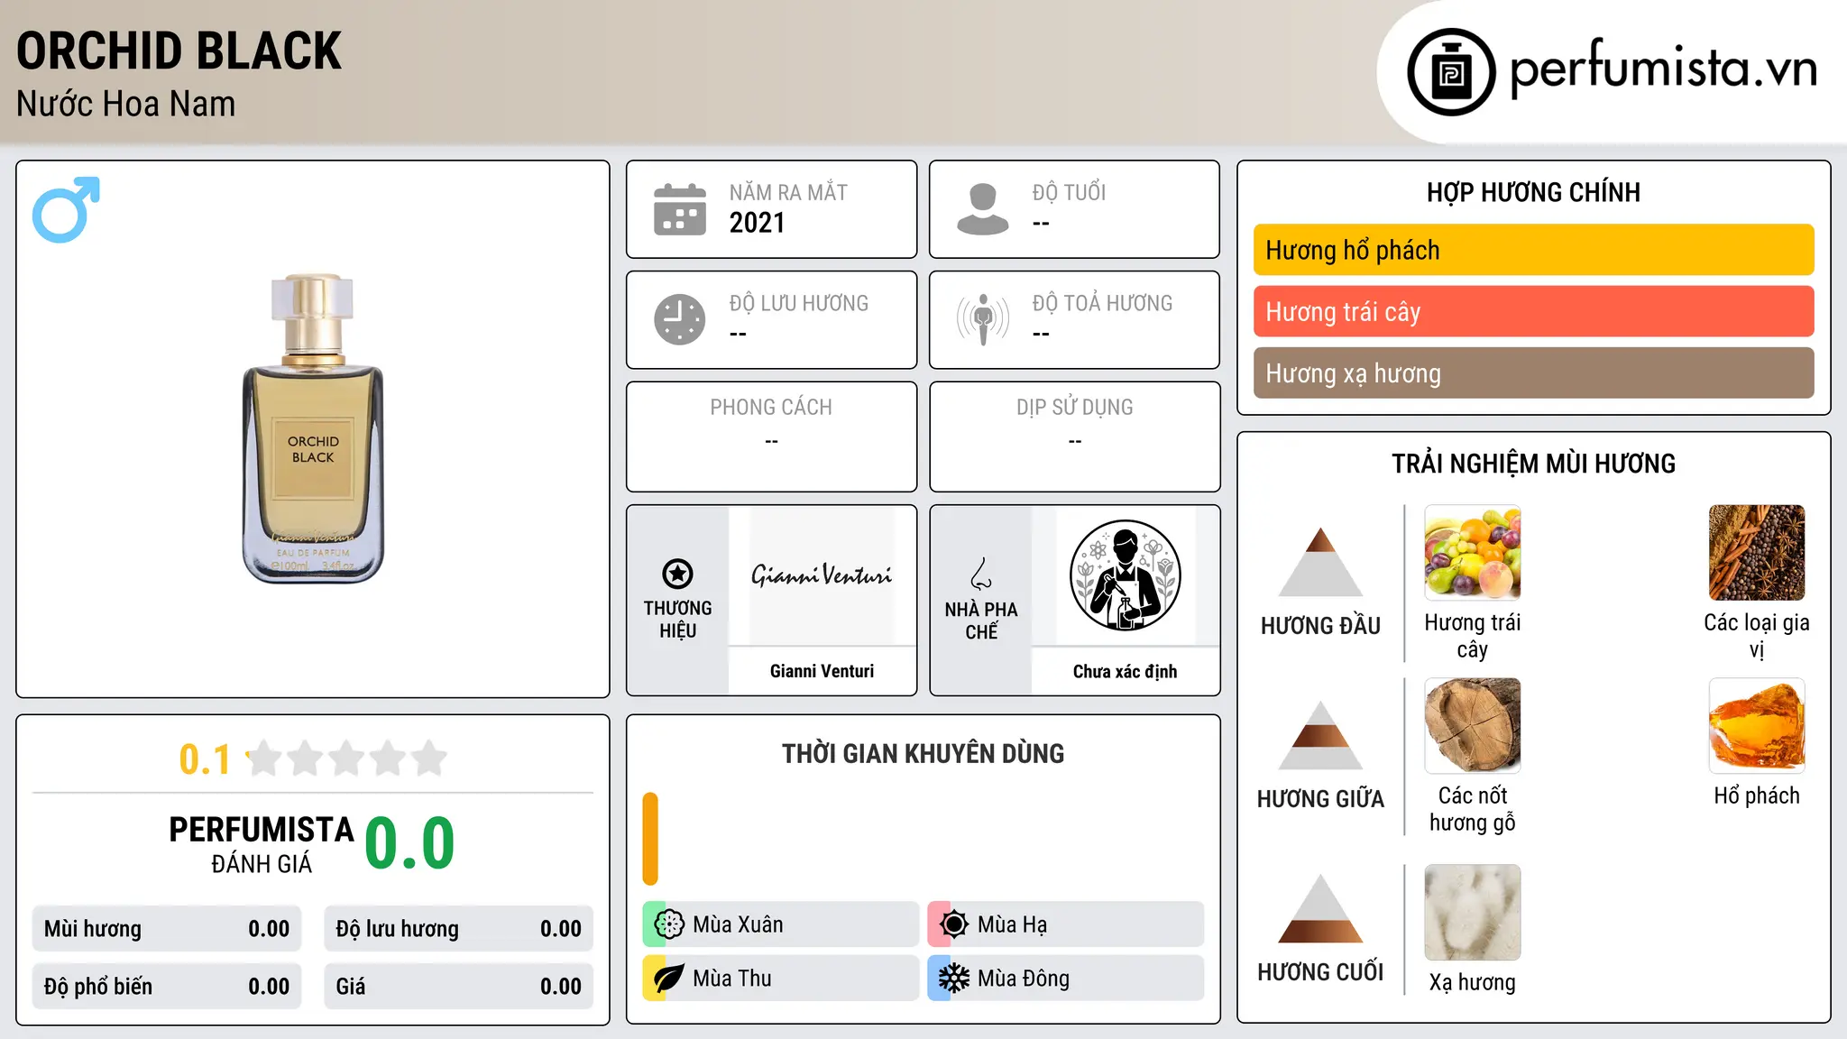The height and width of the screenshot is (1039, 1847).
Task: Click the HƯƠNG ĐẦU label
Action: point(1320,626)
